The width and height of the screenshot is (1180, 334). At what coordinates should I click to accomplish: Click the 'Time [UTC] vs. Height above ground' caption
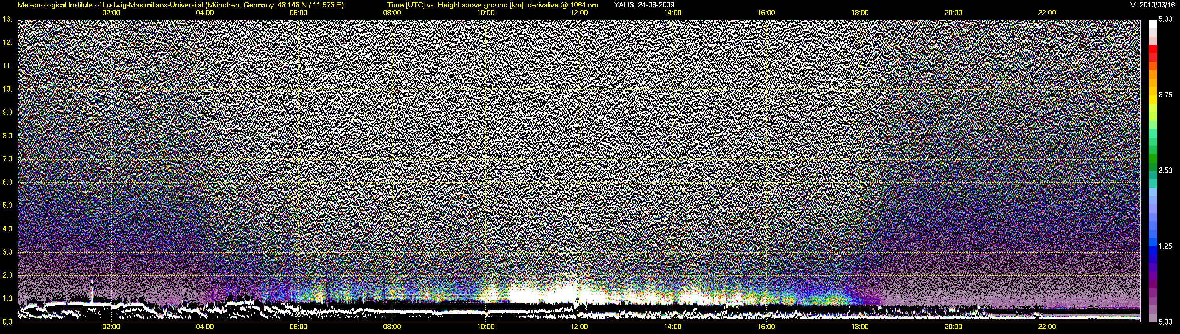click(x=492, y=5)
